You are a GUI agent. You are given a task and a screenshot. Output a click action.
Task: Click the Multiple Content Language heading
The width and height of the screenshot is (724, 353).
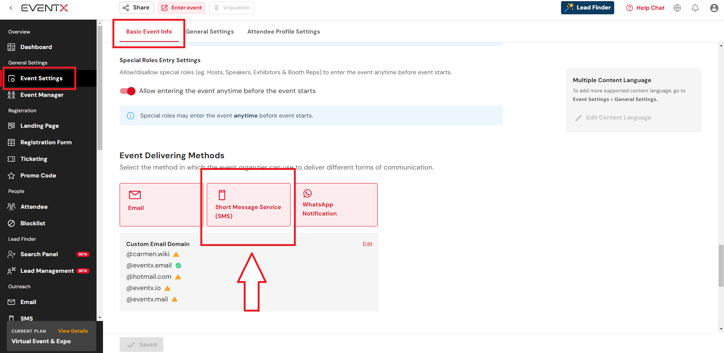pyautogui.click(x=612, y=80)
